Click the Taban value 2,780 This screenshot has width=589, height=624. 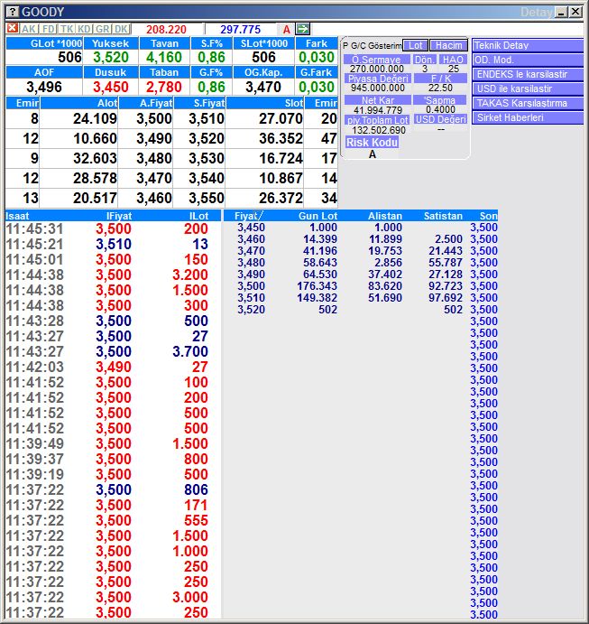tap(164, 87)
